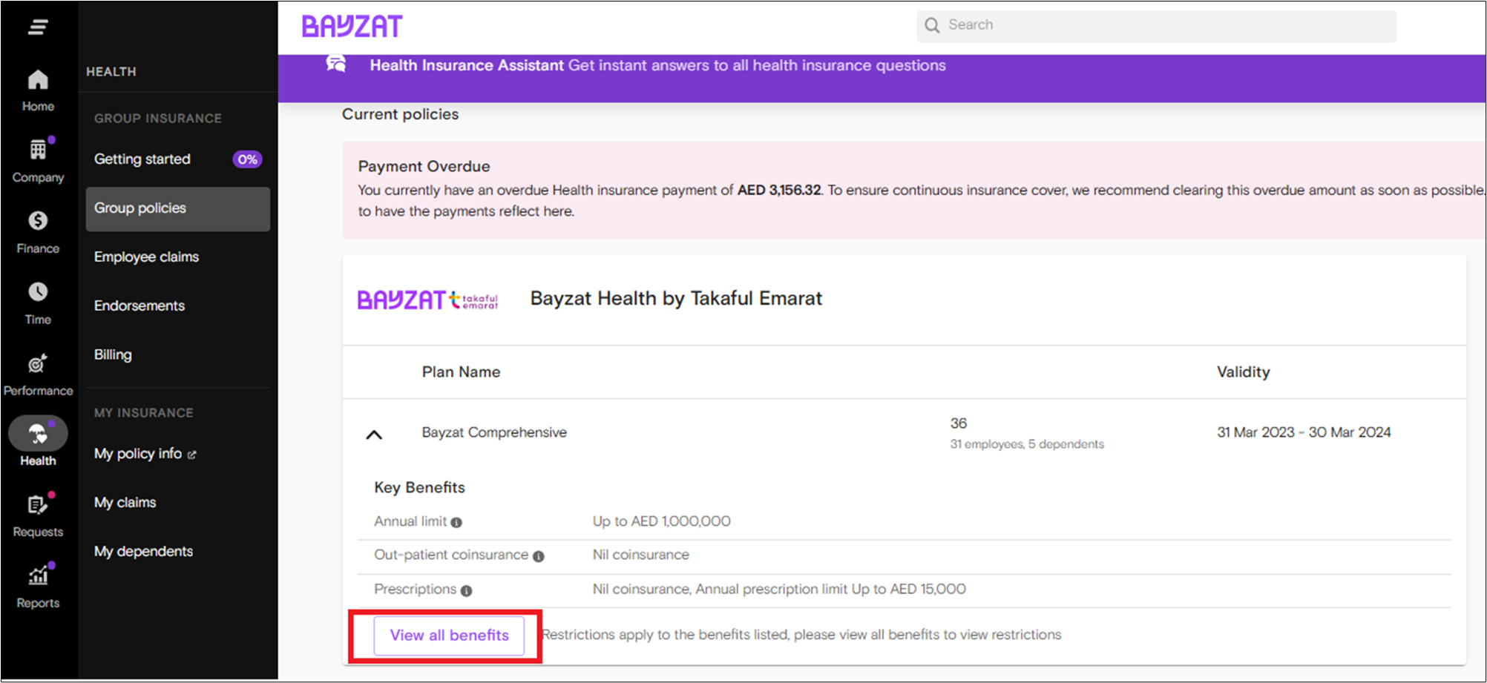
Task: Click the Prescriptions info icon
Action: (x=466, y=591)
